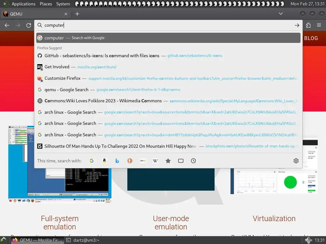Screen dimensions: 326x244
Task: Choose the Get Involved mozilla.org suggestion
Action: pyautogui.click(x=168, y=67)
